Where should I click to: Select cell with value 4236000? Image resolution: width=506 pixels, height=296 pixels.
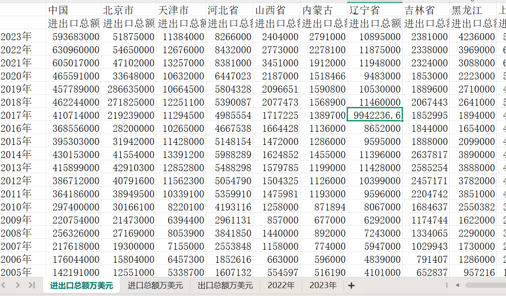[473, 37]
